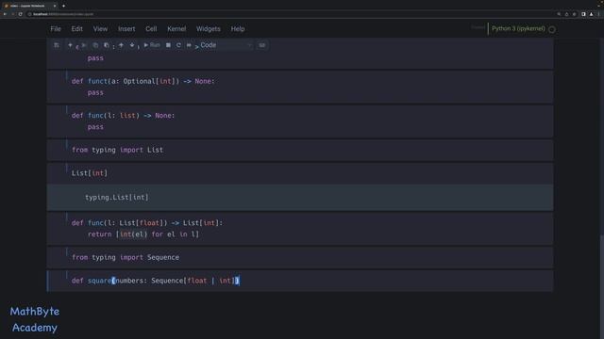The image size is (604, 339).
Task: Move the selected cell up
Action: 121,45
